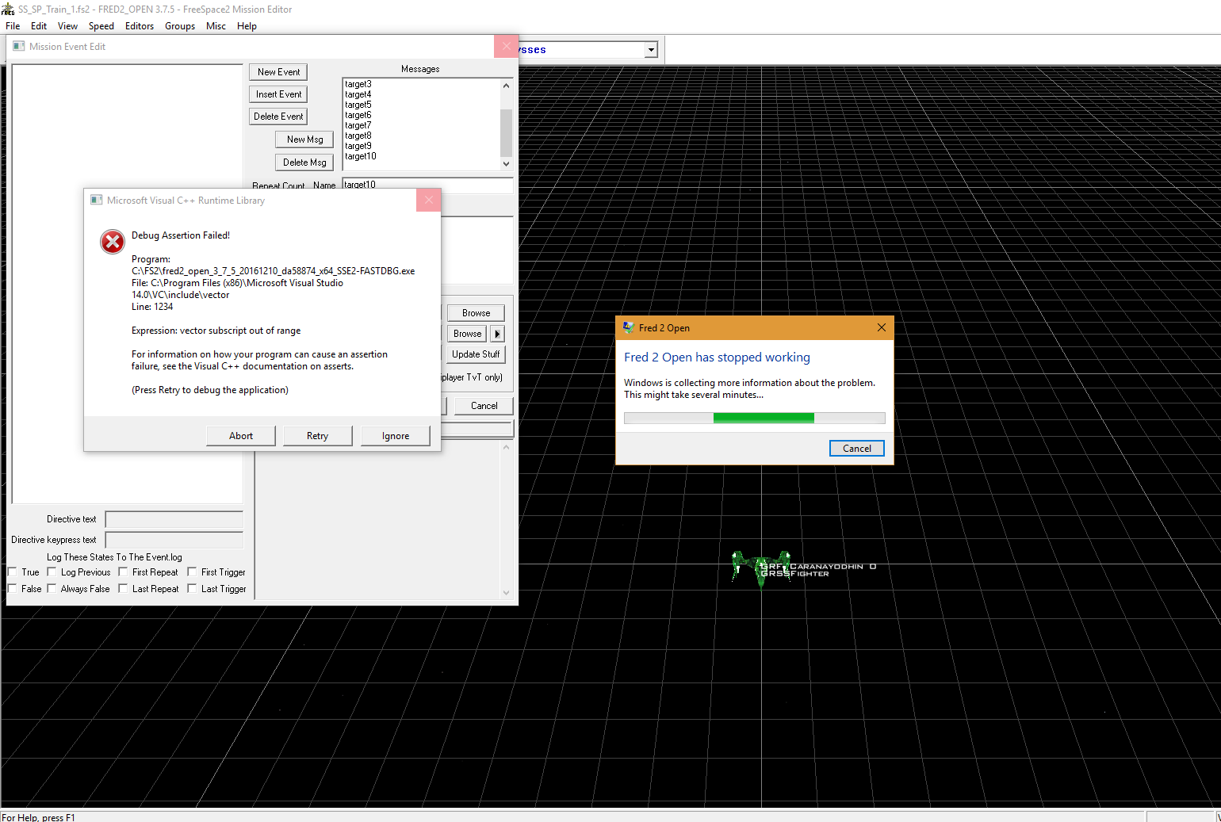Viewport: 1221px width, 822px height.
Task: Tick the Always False checkbox
Action: (52, 589)
